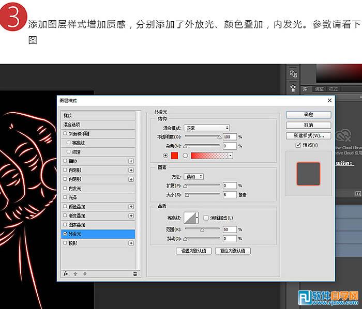Click the 等高线 contour thumbnail
The width and height of the screenshot is (362, 309).
[190, 218]
